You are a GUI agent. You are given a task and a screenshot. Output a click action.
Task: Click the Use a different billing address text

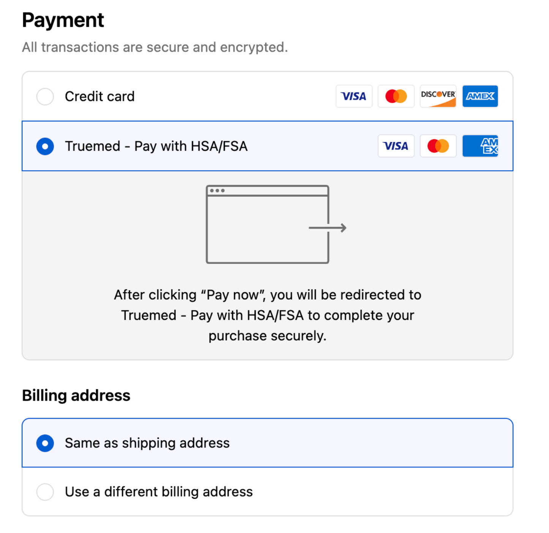159,492
